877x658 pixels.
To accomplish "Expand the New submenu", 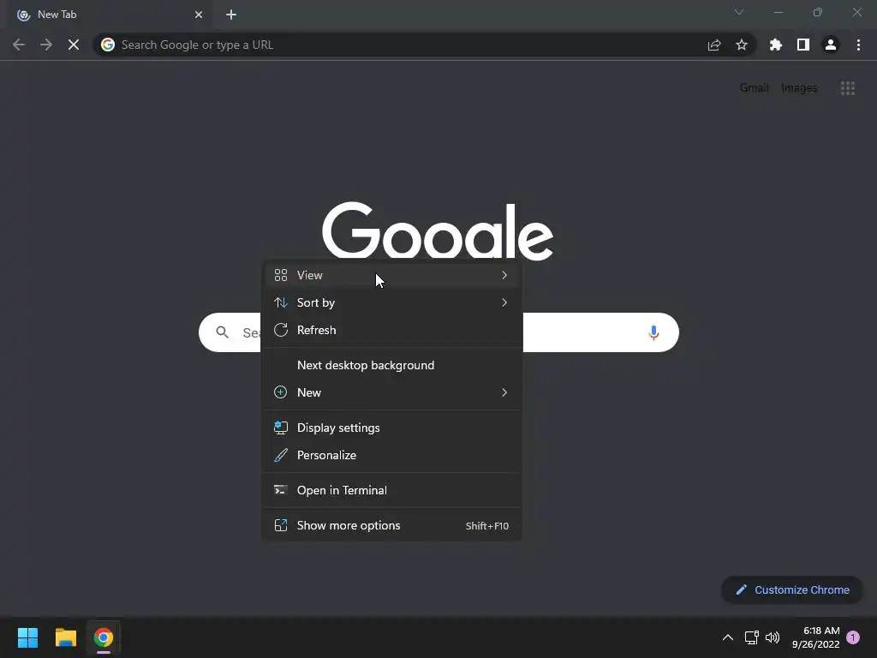I will 391,392.
